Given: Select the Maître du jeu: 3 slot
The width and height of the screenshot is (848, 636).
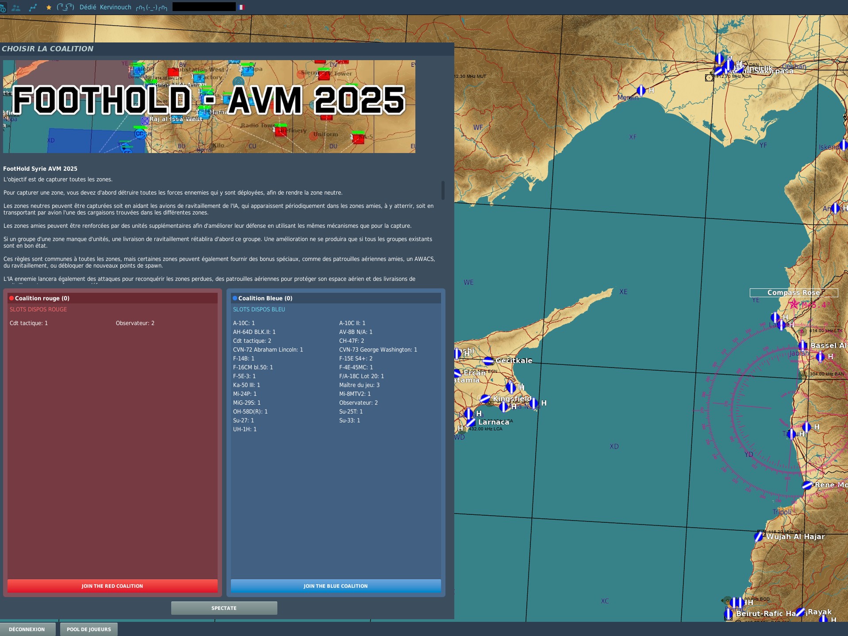Looking at the screenshot, I should click(x=360, y=385).
